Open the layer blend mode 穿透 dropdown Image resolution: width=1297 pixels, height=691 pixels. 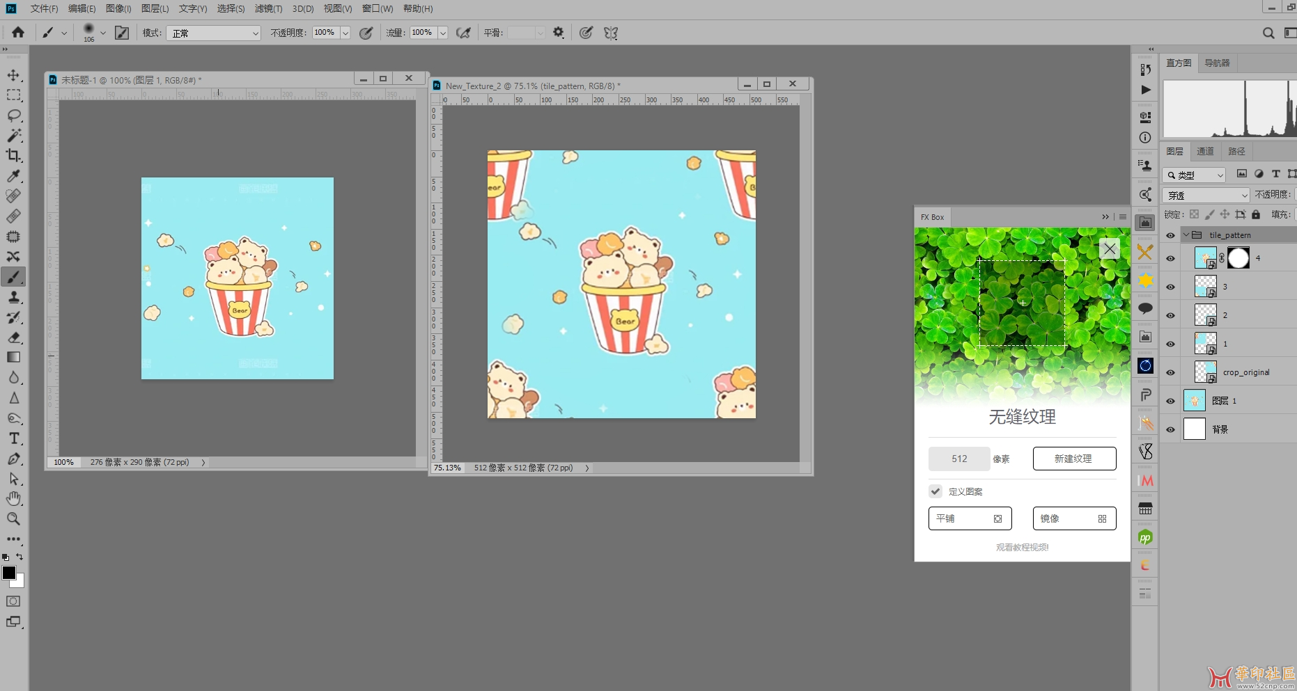[1206, 195]
